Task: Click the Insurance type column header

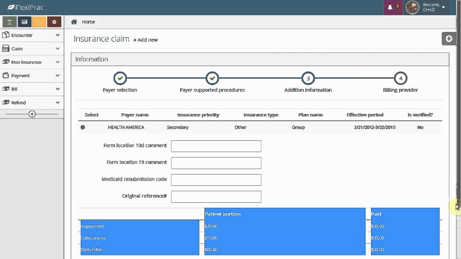Action: (261, 115)
